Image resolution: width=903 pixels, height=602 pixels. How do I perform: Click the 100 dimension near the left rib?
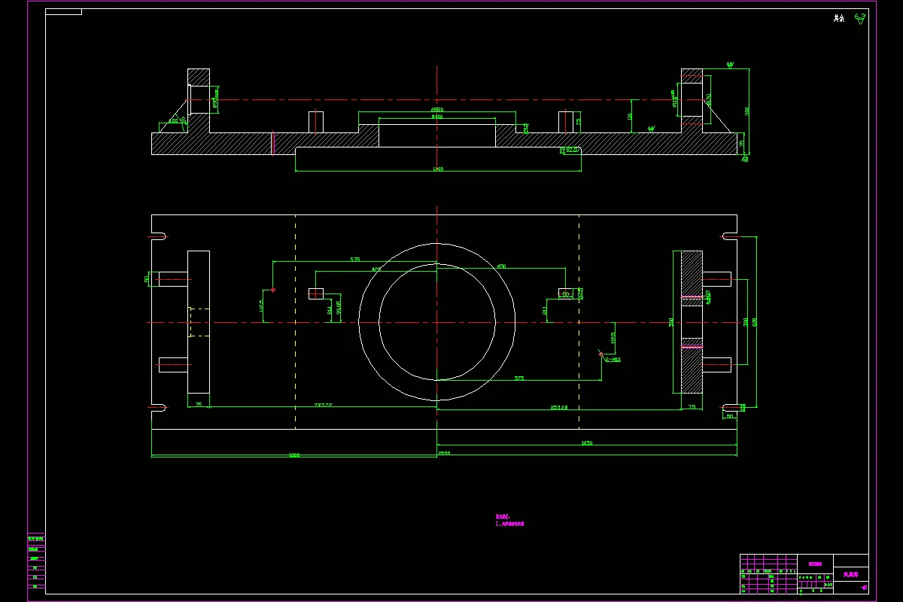[174, 120]
